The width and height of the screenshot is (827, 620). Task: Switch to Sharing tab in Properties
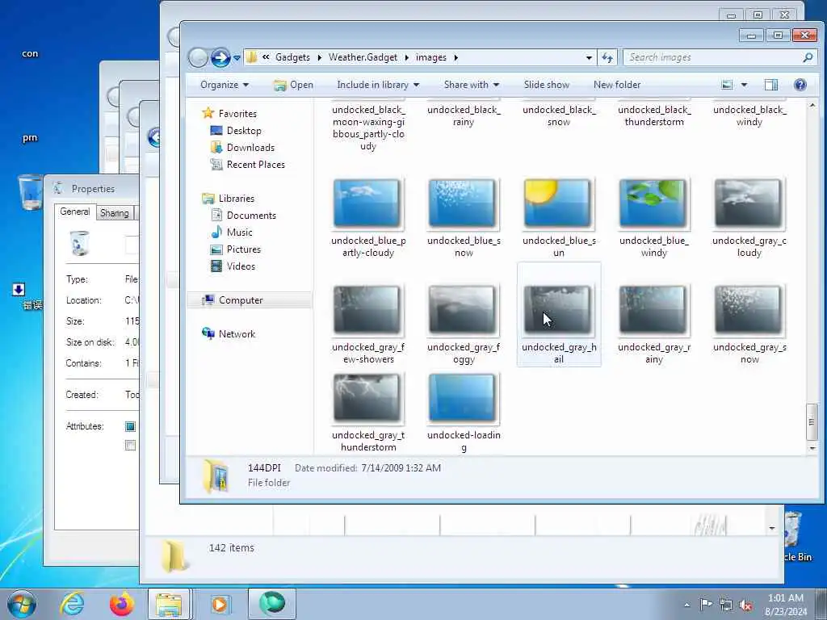click(115, 213)
